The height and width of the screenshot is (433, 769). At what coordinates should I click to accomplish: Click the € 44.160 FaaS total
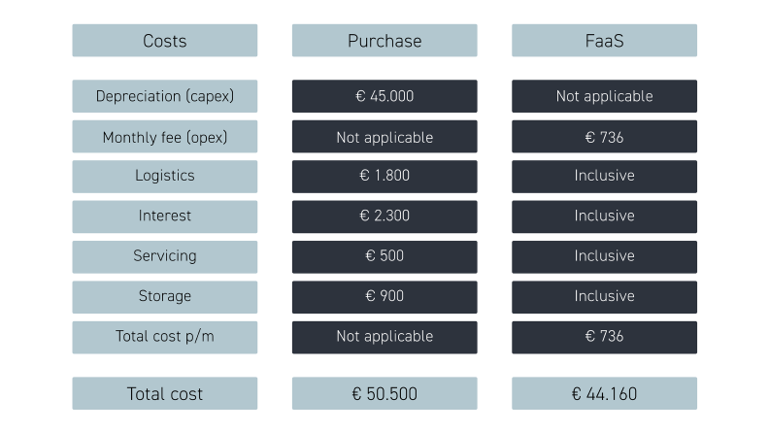(x=604, y=393)
